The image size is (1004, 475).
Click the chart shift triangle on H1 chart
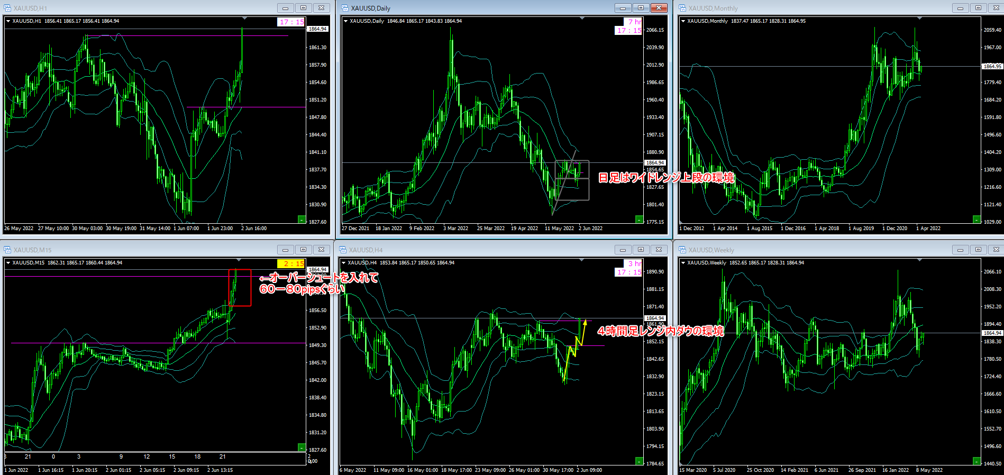point(245,19)
